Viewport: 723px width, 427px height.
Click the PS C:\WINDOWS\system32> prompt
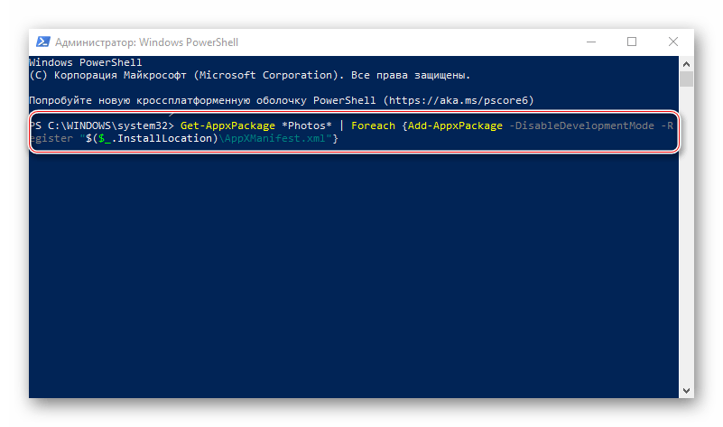[x=99, y=125]
